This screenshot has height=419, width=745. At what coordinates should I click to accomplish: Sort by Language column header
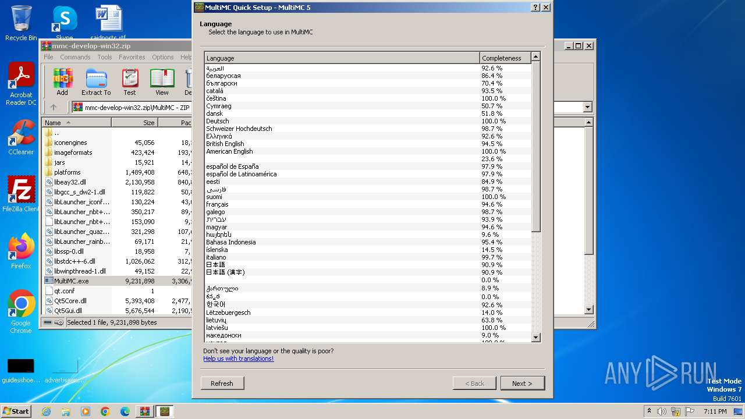tap(342, 58)
